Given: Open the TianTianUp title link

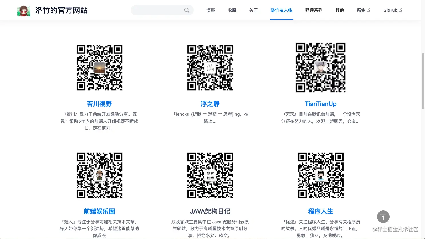Looking at the screenshot, I should pos(321,104).
